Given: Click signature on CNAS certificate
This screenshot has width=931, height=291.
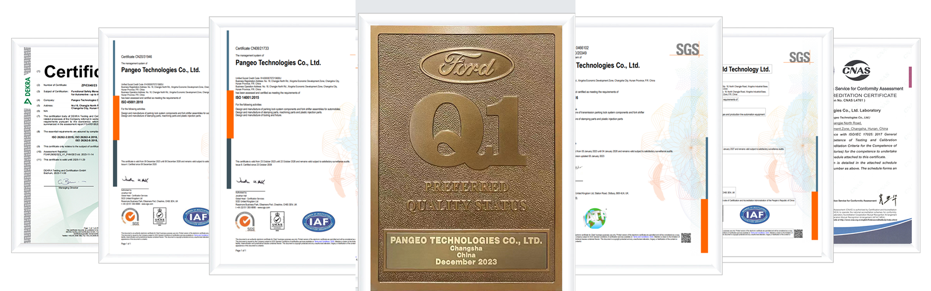Looking at the screenshot, I should [x=888, y=200].
